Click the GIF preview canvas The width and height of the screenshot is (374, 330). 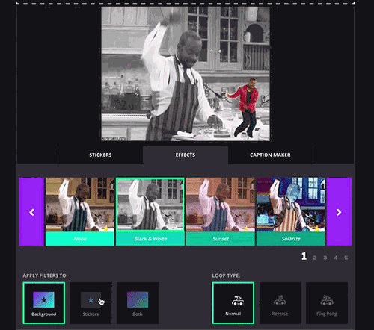(x=186, y=74)
